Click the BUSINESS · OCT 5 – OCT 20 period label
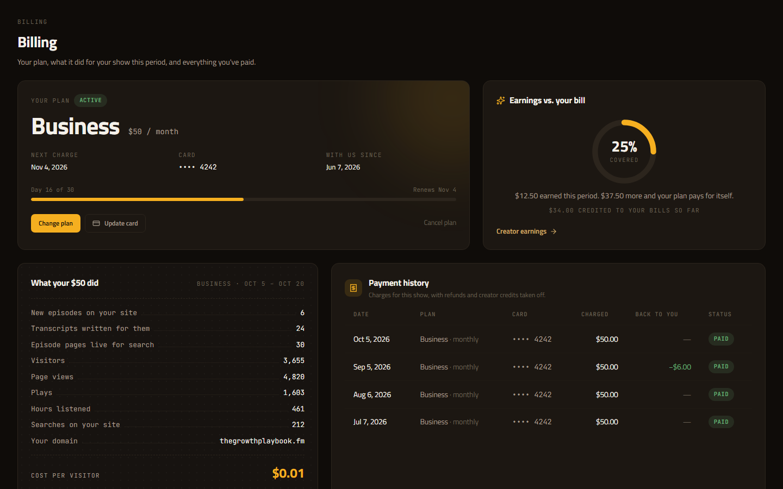The width and height of the screenshot is (783, 489). (251, 284)
